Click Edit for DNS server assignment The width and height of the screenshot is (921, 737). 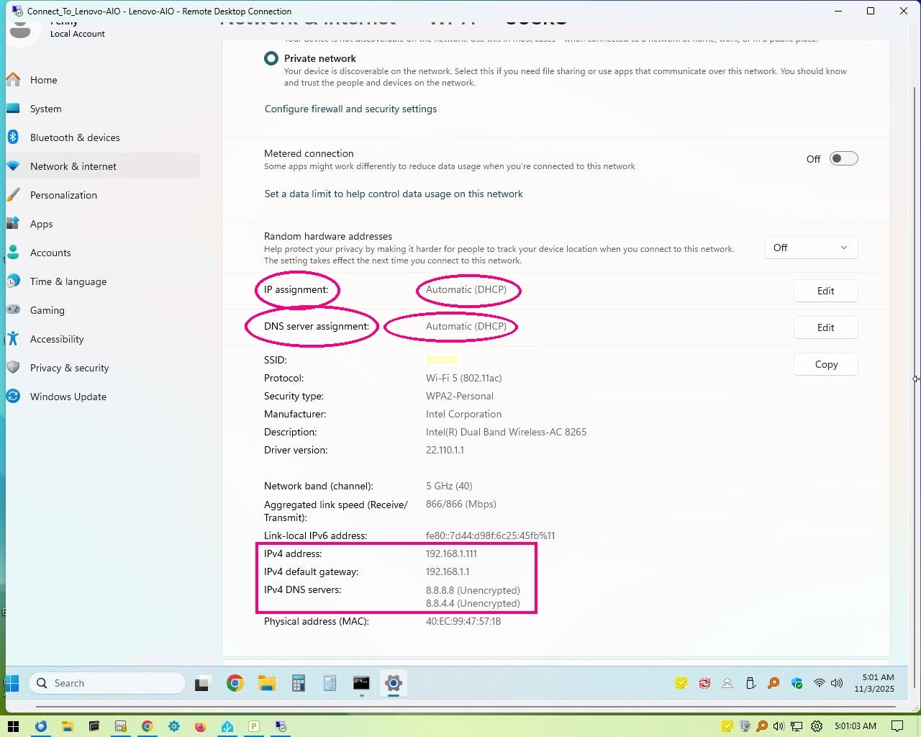pyautogui.click(x=825, y=327)
